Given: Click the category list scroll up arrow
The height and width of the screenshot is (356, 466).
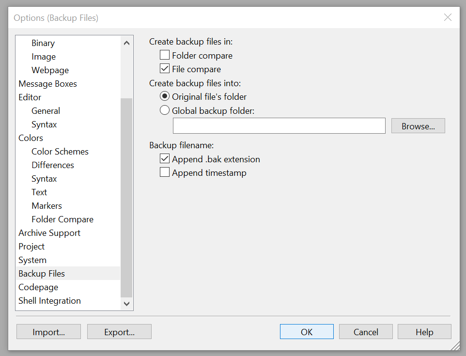Looking at the screenshot, I should coord(126,43).
